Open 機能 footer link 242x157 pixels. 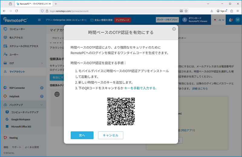(6, 147)
